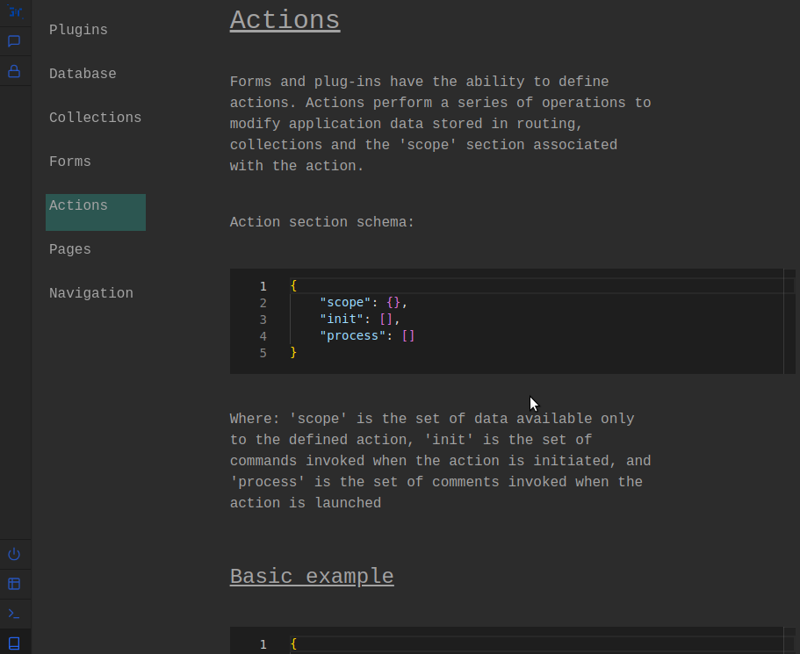Click the "process" key in schema code
This screenshot has height=654, width=800.
(x=352, y=336)
